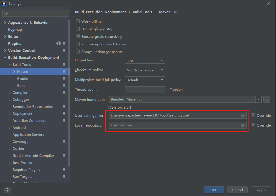
Task: Click the project-level icon beside Deployment
Action: 64,114
